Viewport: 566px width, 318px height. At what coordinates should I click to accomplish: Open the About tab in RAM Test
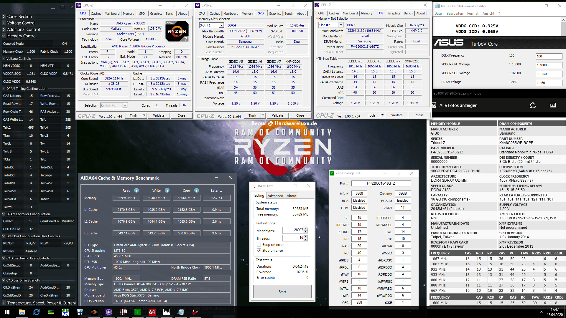[x=292, y=196]
